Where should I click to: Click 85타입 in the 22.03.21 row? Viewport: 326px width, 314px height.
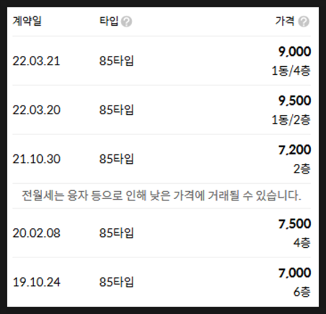pyautogui.click(x=116, y=61)
